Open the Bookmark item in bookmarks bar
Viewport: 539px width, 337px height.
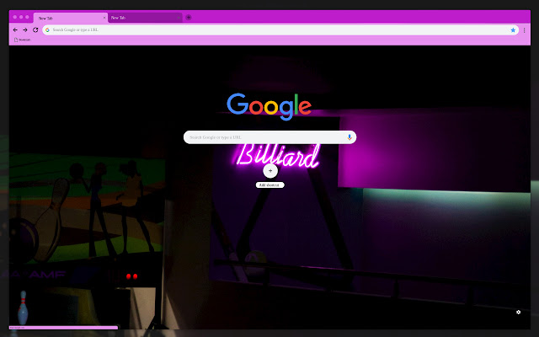[x=22, y=40]
